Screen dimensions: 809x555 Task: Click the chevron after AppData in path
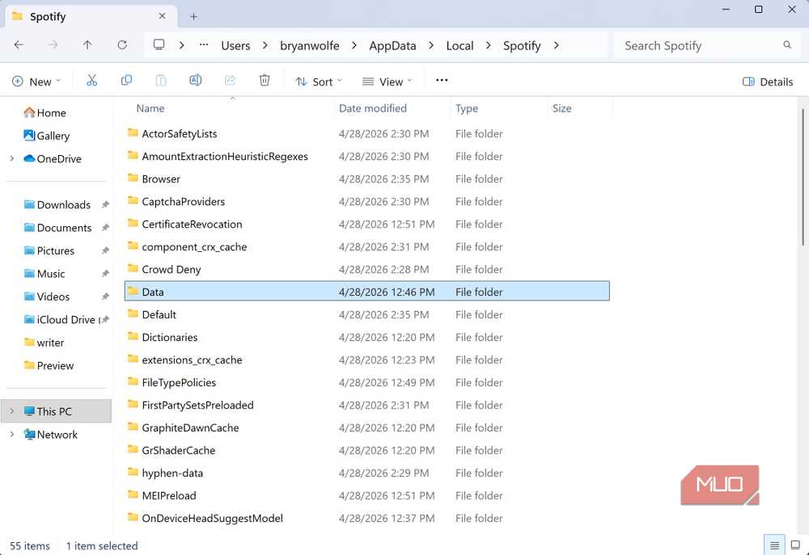[431, 45]
